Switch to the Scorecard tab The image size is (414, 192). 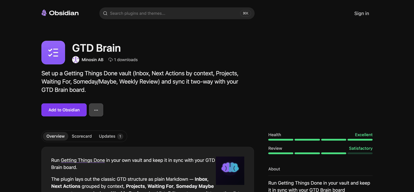click(82, 136)
